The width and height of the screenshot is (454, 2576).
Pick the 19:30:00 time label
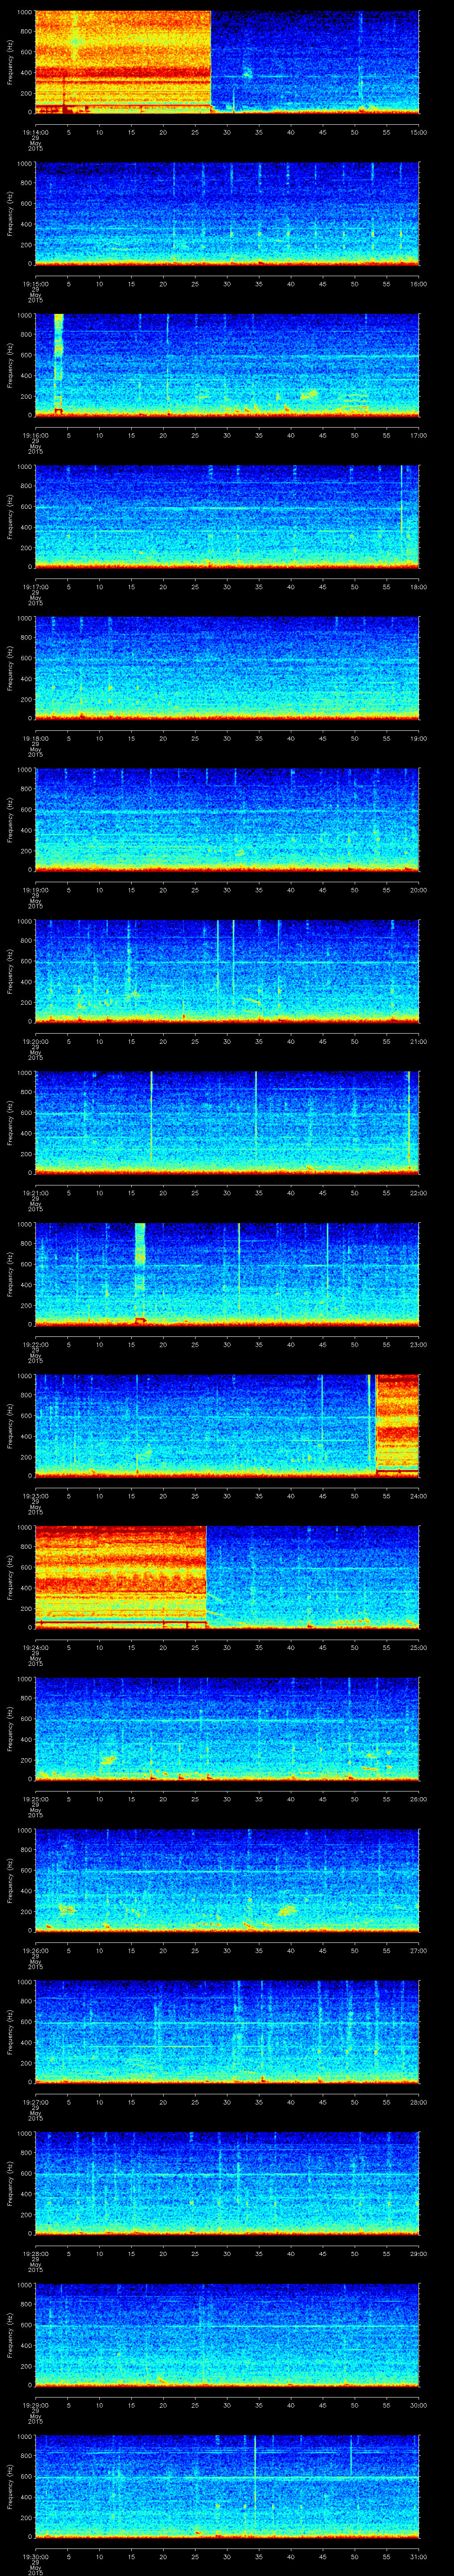35,2556
